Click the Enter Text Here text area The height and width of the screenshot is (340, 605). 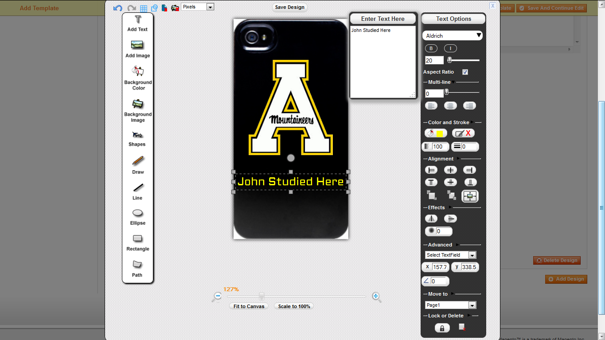(383, 62)
